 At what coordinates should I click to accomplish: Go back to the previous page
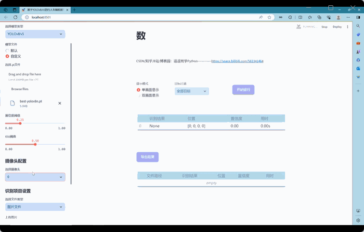[6, 17]
